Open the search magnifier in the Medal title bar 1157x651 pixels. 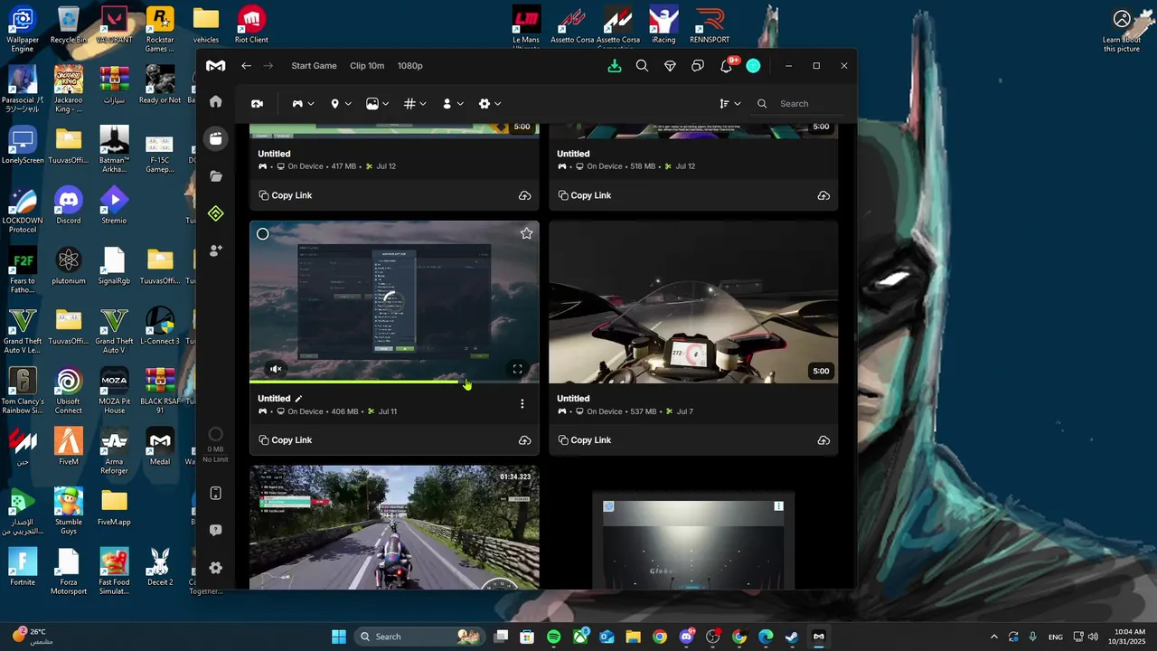pos(642,66)
